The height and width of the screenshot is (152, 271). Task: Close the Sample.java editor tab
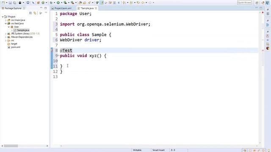point(96,8)
